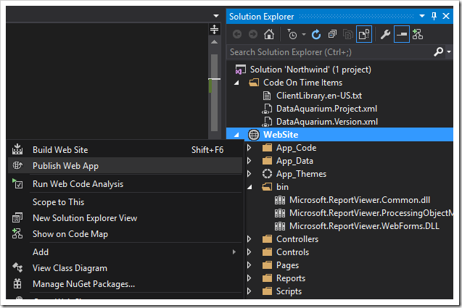Click the Pending Changes Filter clock icon

tap(292, 34)
